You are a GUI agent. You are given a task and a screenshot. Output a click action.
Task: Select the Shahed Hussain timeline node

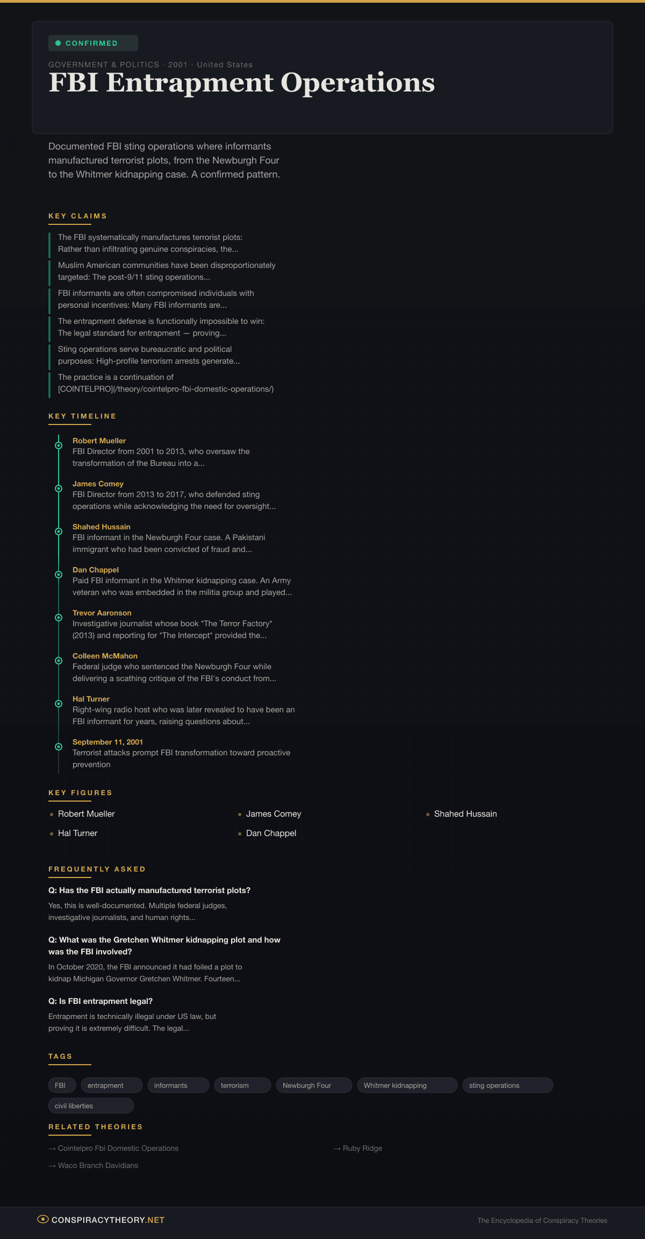(x=59, y=532)
